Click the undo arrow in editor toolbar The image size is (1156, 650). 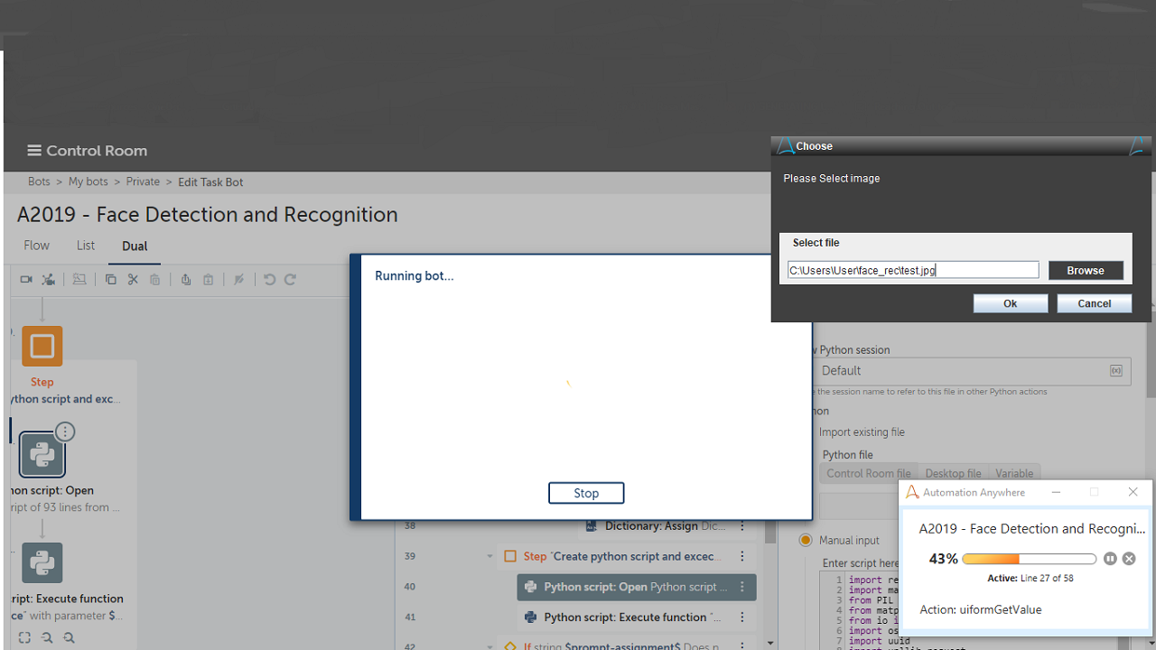click(x=269, y=280)
